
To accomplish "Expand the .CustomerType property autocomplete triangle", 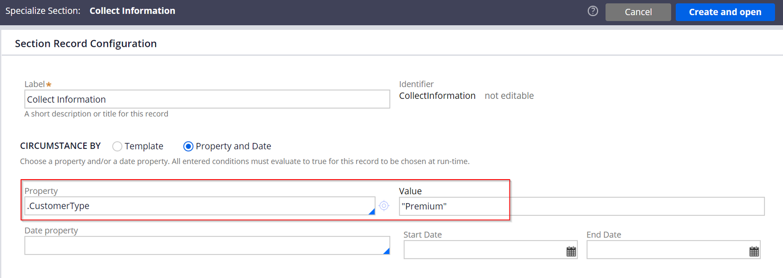I will 371,211.
